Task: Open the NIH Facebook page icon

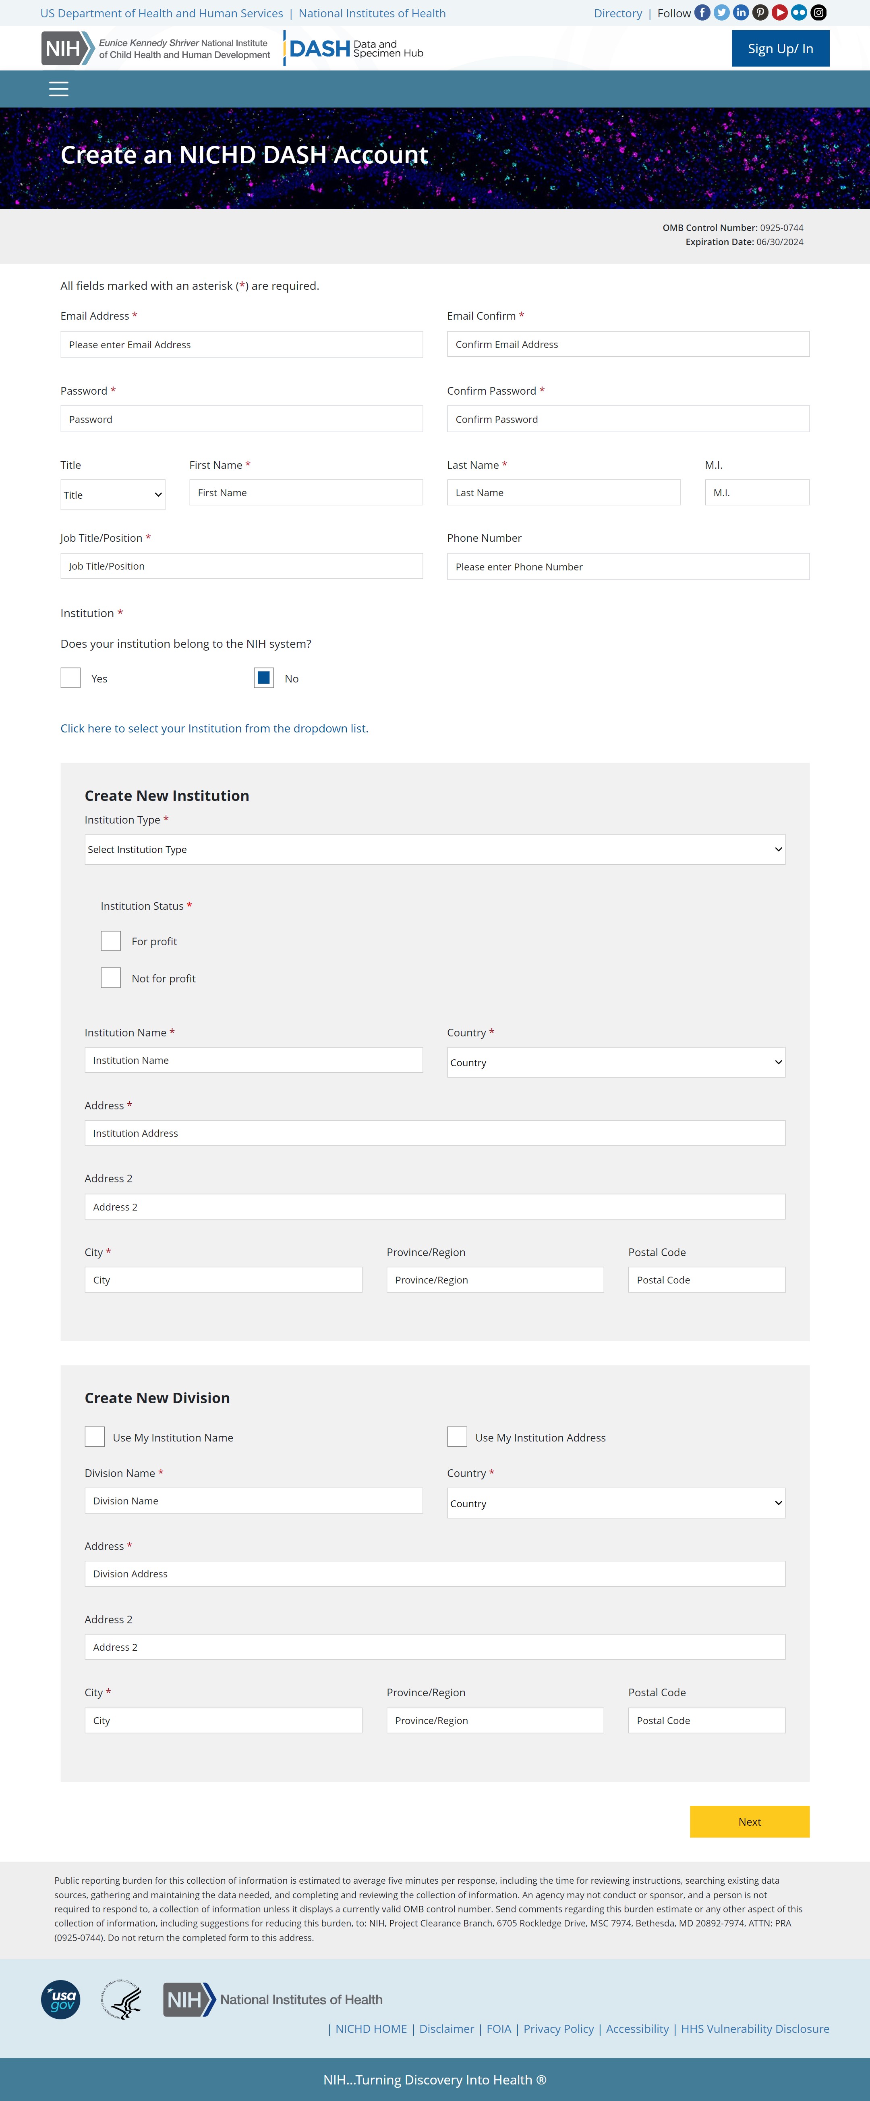Action: coord(702,13)
